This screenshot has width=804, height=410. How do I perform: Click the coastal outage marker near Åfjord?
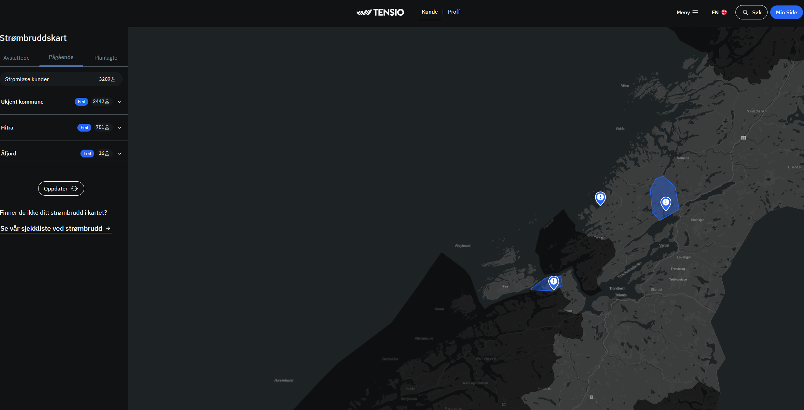(600, 198)
